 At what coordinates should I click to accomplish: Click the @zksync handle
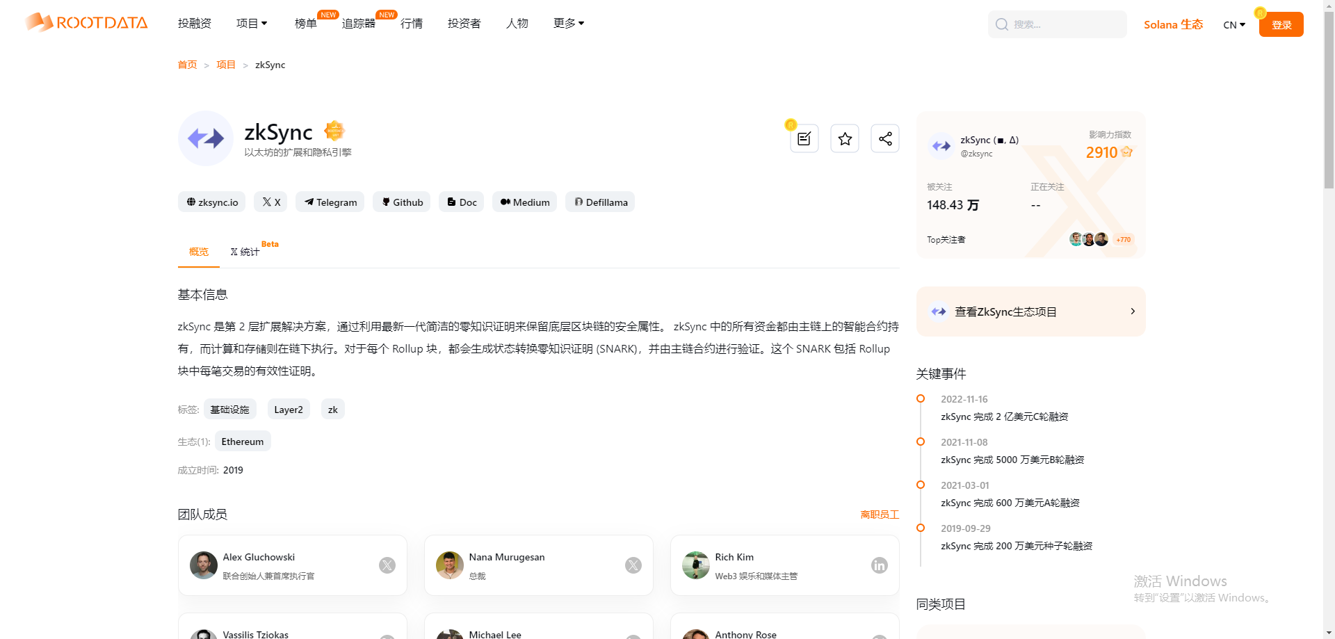click(x=976, y=154)
